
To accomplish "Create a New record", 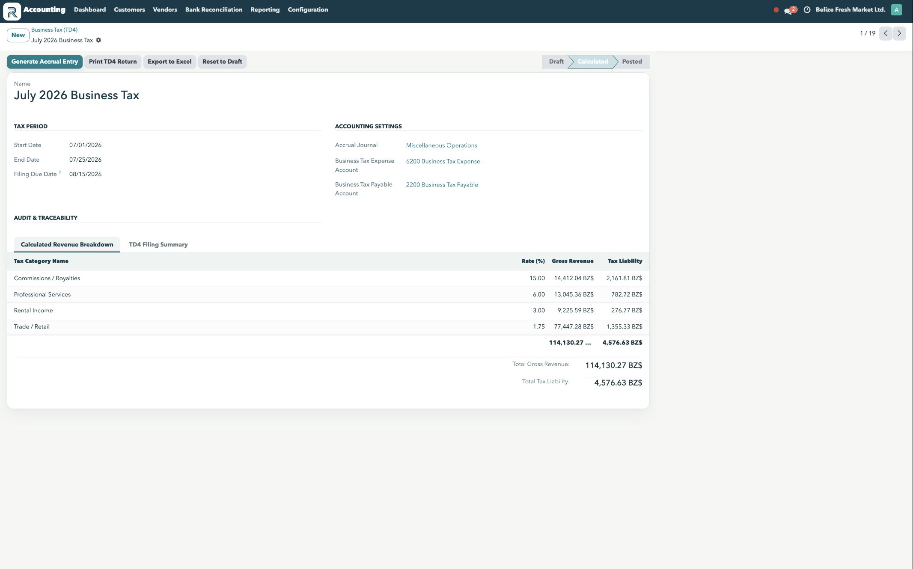I will coord(18,35).
